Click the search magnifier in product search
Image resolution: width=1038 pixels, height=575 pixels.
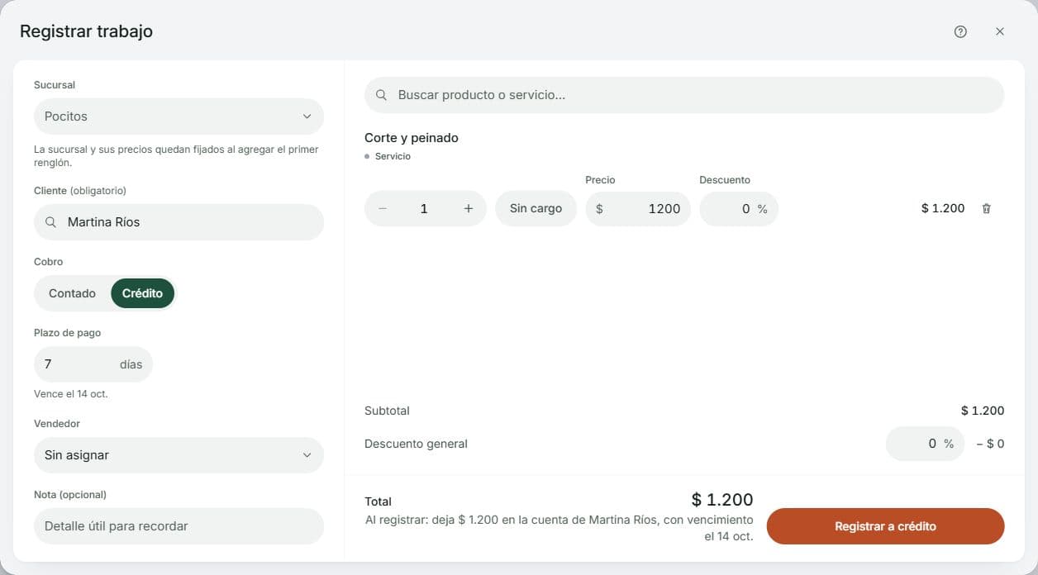click(381, 95)
